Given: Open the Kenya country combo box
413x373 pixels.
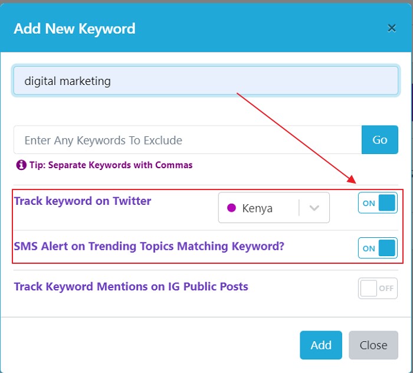Looking at the screenshot, I should (274, 208).
